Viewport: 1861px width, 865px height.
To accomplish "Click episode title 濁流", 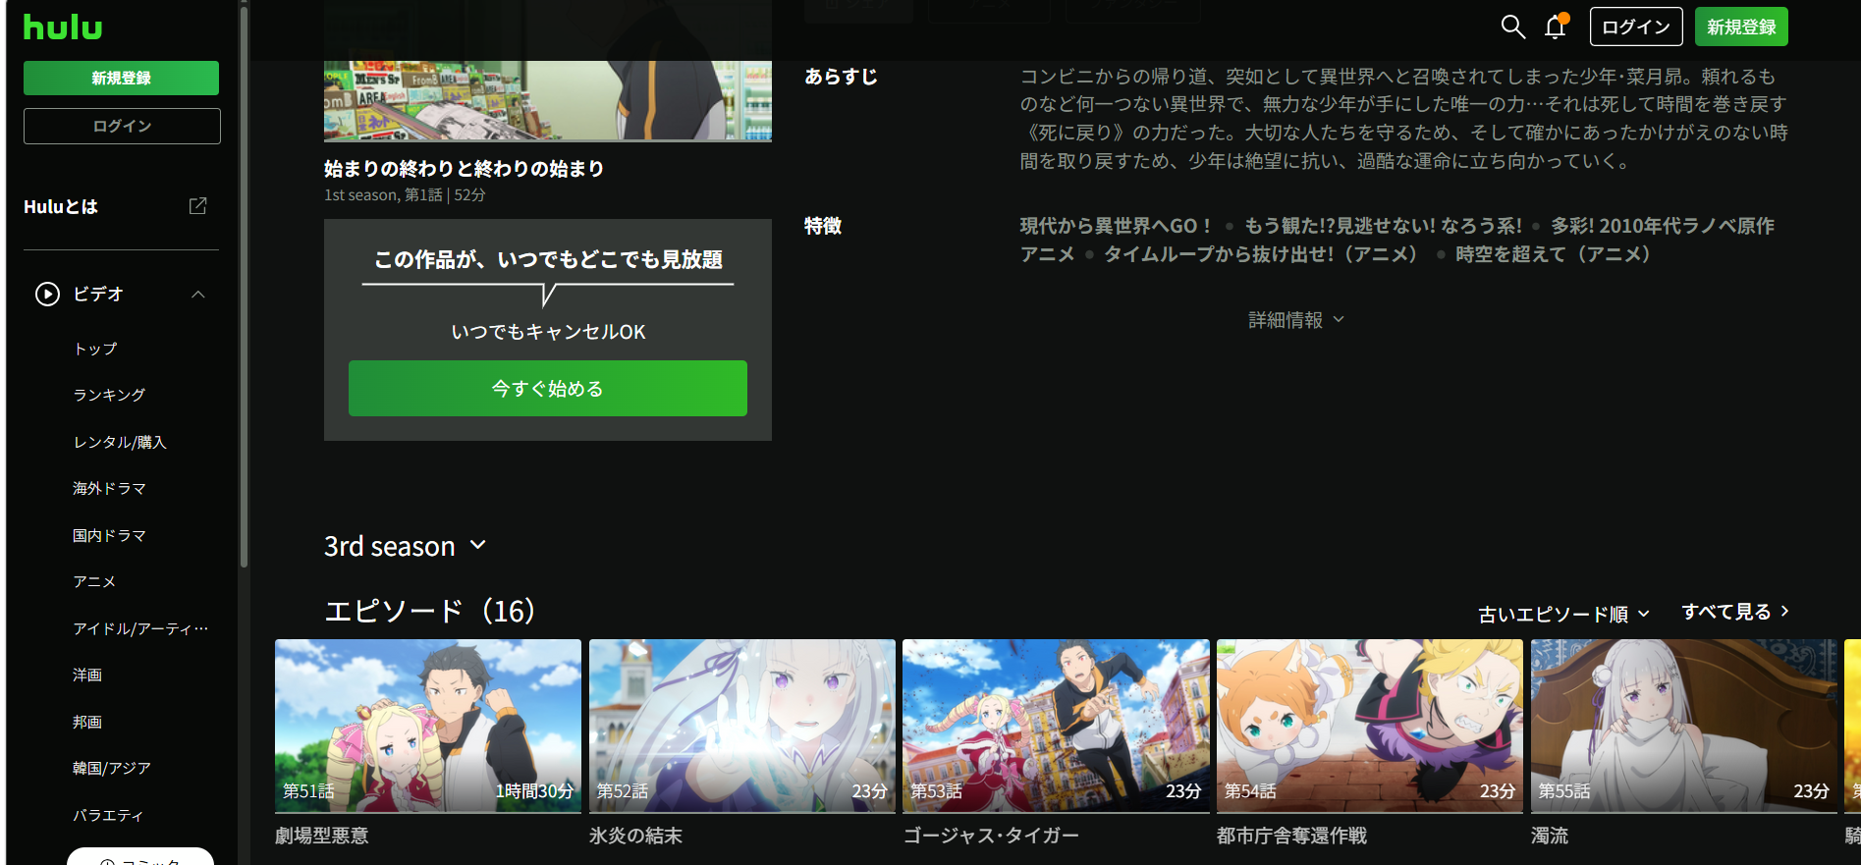I will (x=1550, y=836).
